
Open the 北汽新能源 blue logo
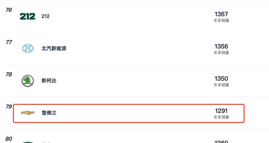click(27, 48)
